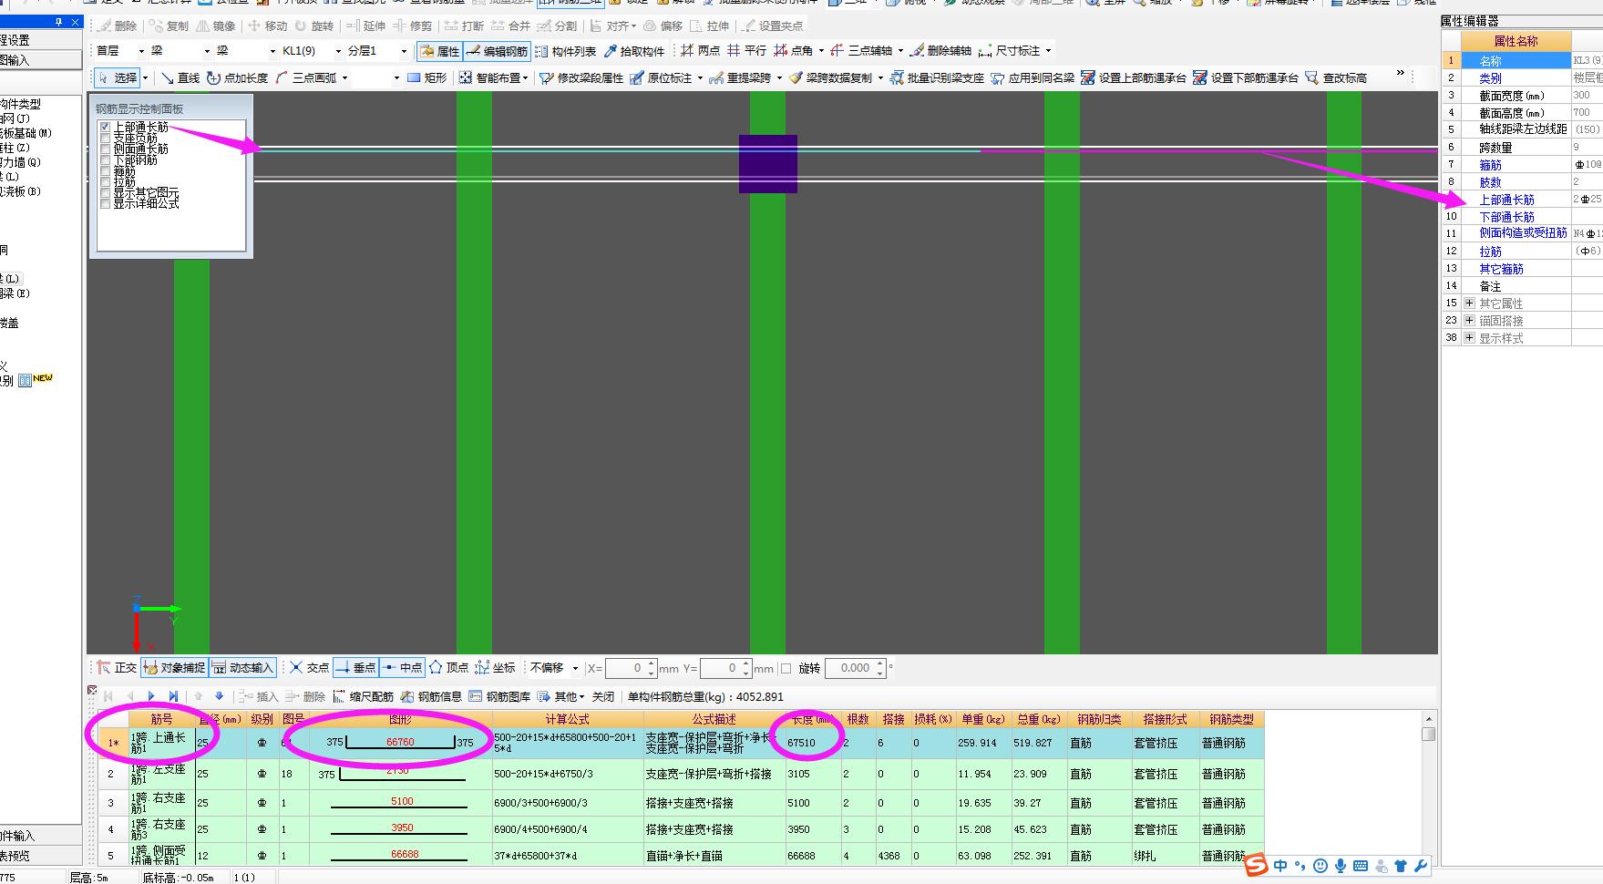Select the 两点 auxiliary axis tool
1603x884 pixels.
pyautogui.click(x=700, y=51)
